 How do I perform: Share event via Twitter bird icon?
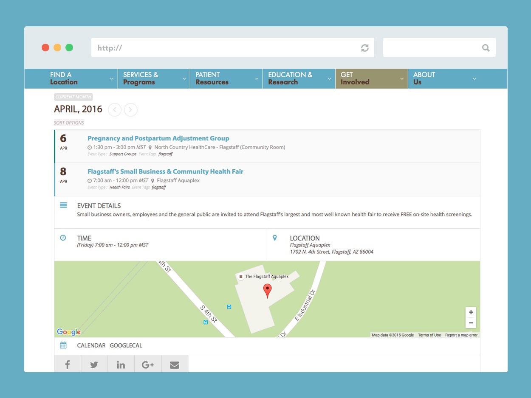click(94, 364)
